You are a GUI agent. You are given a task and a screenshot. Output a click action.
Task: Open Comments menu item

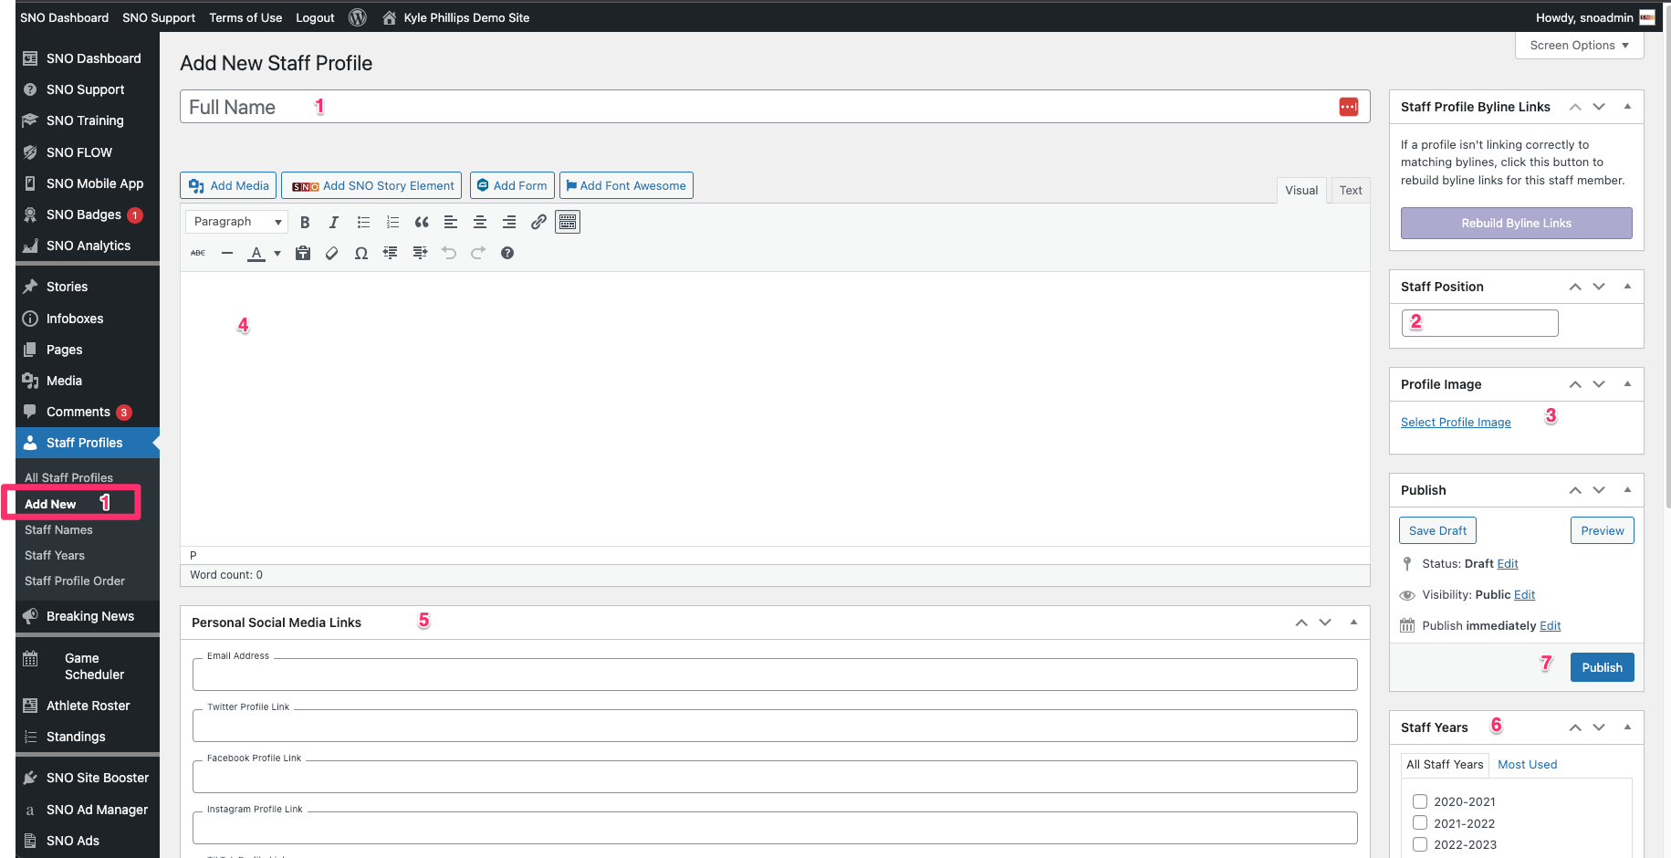click(x=88, y=412)
